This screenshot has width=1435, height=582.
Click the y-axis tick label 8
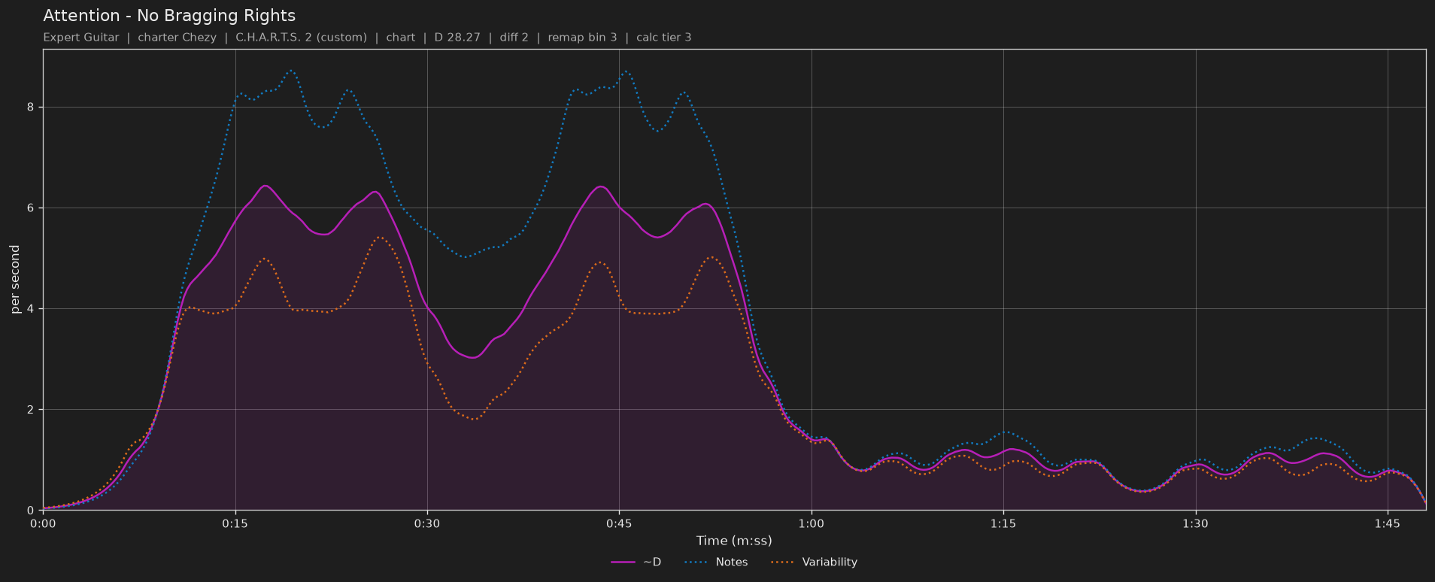[32, 108]
